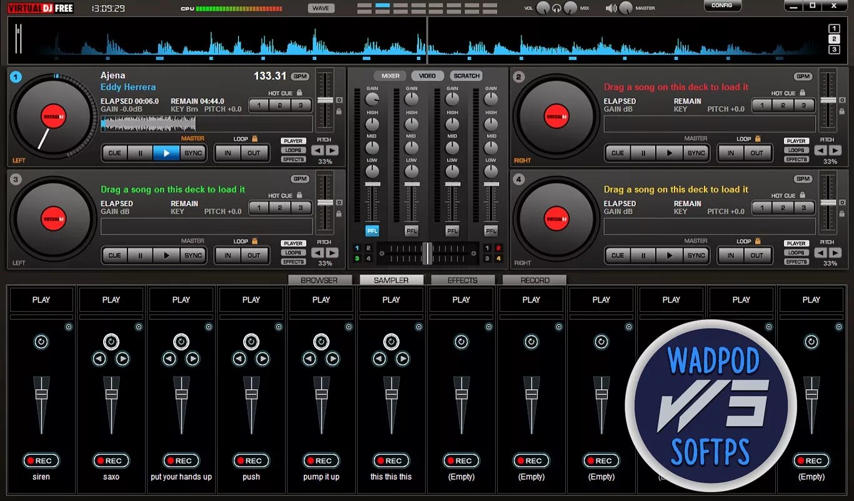Viewport: 854px width, 501px height.
Task: Click the crossfader handle
Action: [427, 253]
